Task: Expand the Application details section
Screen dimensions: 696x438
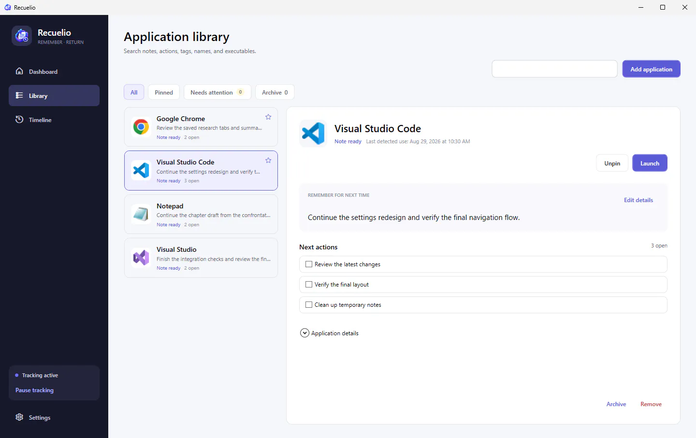Action: [304, 333]
